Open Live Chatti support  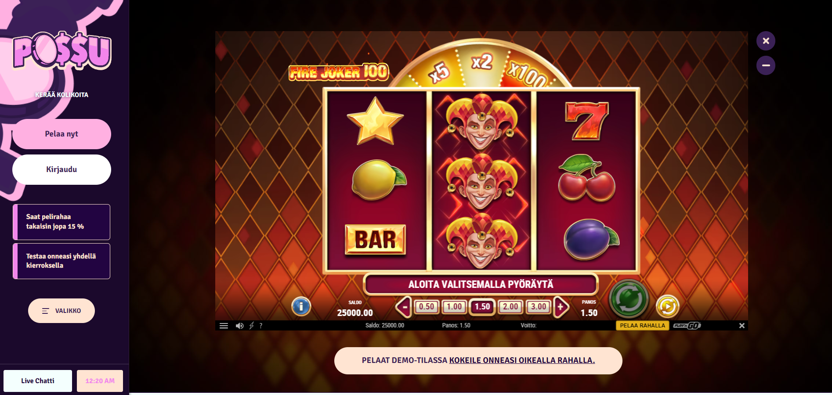tap(38, 381)
